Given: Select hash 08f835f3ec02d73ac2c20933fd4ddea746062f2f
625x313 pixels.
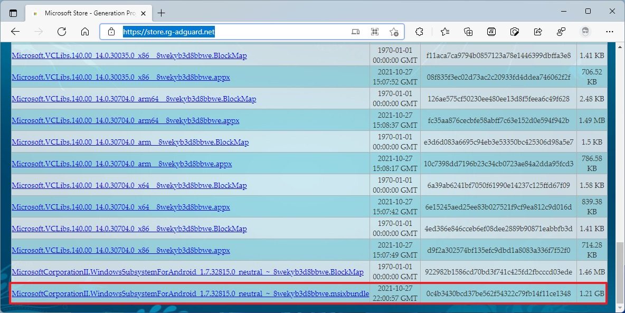Looking at the screenshot, I should (498, 77).
